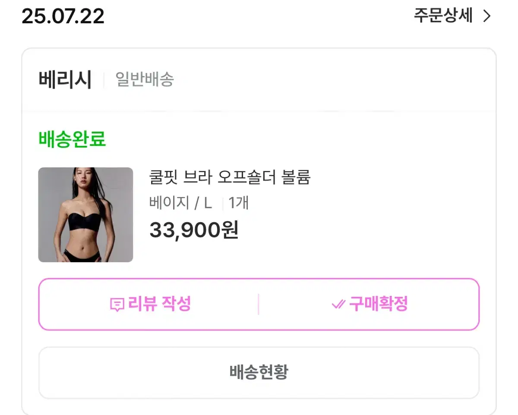Tap the 베리시 store name
Image resolution: width=518 pixels, height=415 pixels.
tap(65, 80)
